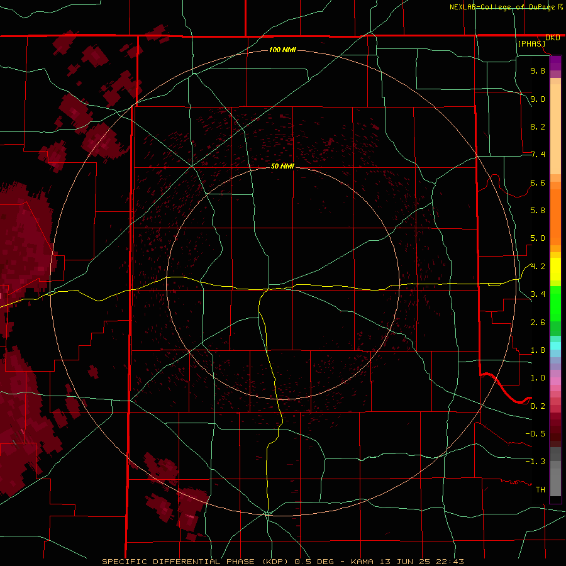Click the pink color band in legend
This screenshot has height=566, width=566.
click(555, 381)
